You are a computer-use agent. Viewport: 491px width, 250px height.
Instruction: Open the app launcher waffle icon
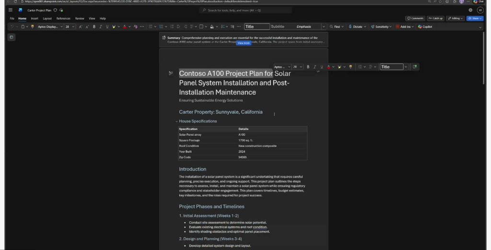point(11,10)
